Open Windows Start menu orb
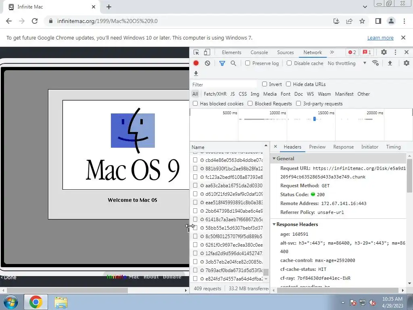Image resolution: width=413 pixels, height=310 pixels. [10, 302]
